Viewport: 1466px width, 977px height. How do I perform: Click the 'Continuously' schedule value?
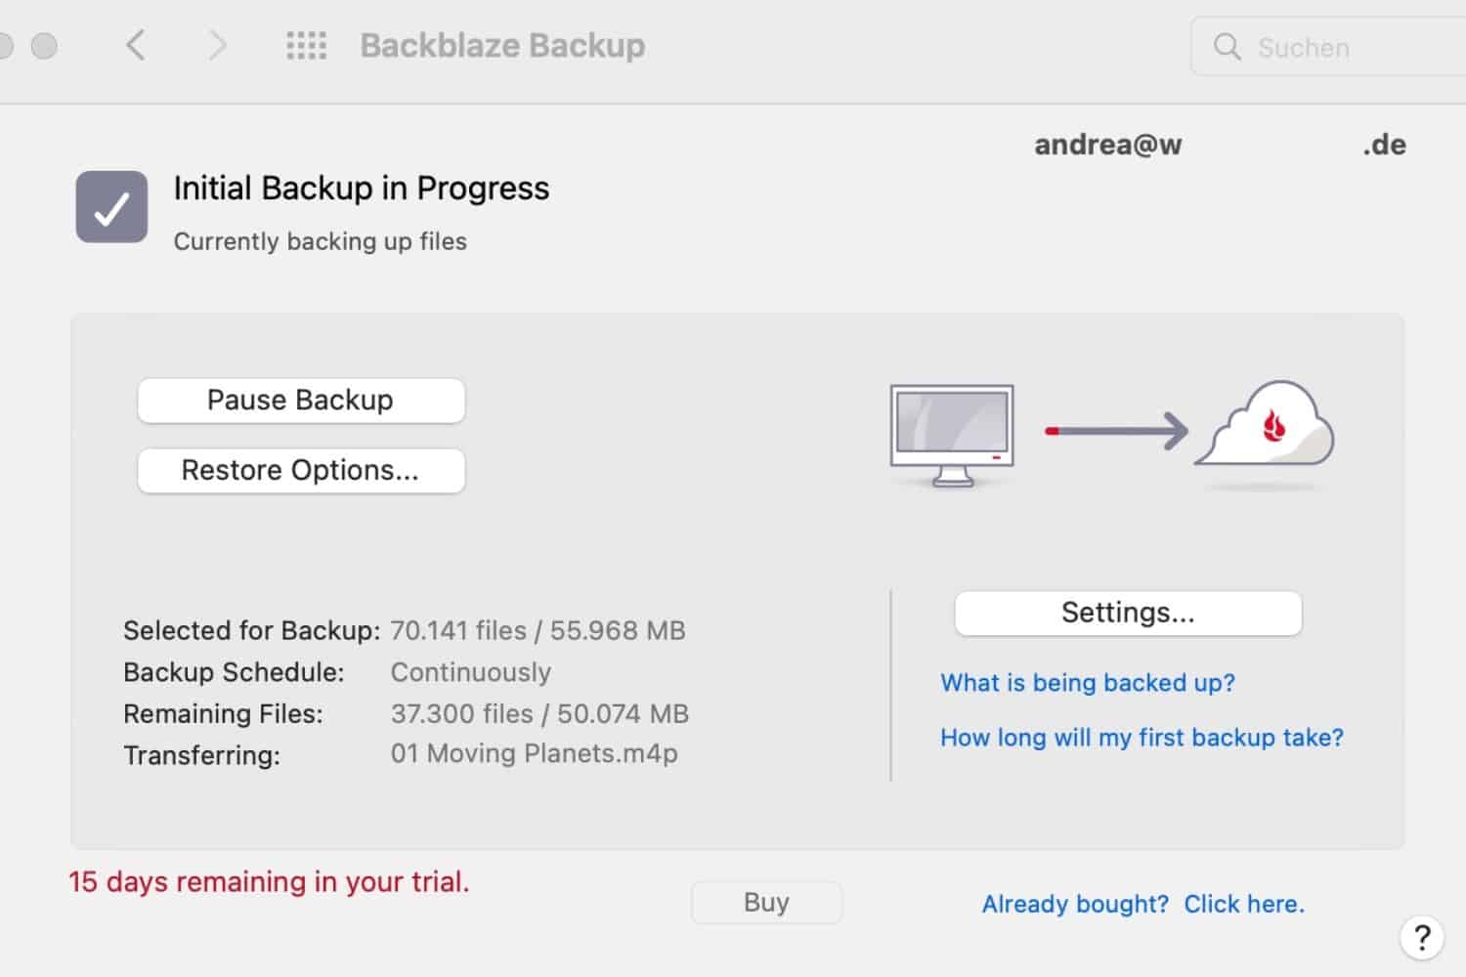(471, 672)
